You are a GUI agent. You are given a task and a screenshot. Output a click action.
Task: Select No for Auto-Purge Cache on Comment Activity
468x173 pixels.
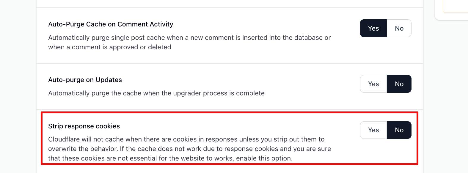pos(399,29)
